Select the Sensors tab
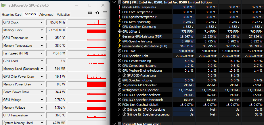The width and height of the screenshot is (264, 125). [x=30, y=14]
